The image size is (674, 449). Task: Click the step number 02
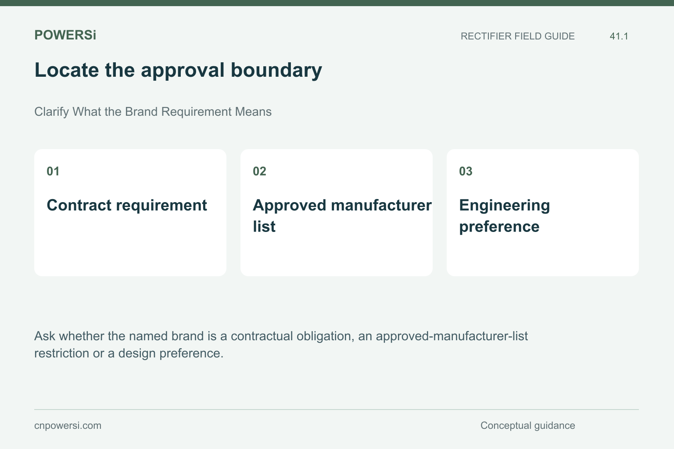259,171
